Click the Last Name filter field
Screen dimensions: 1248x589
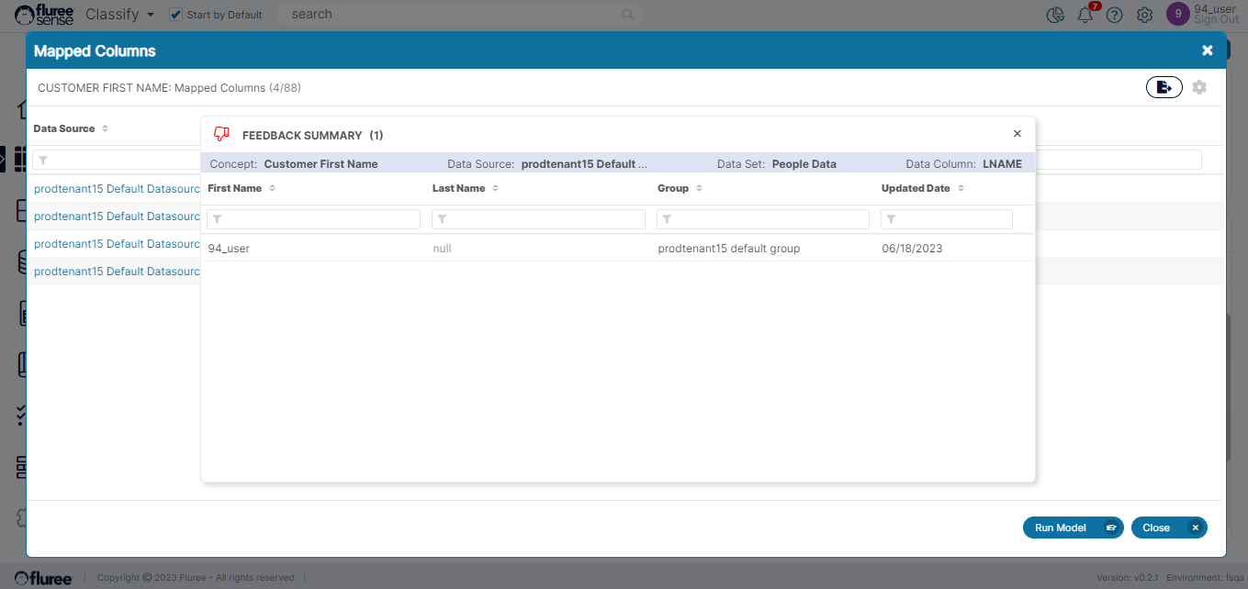pos(538,219)
